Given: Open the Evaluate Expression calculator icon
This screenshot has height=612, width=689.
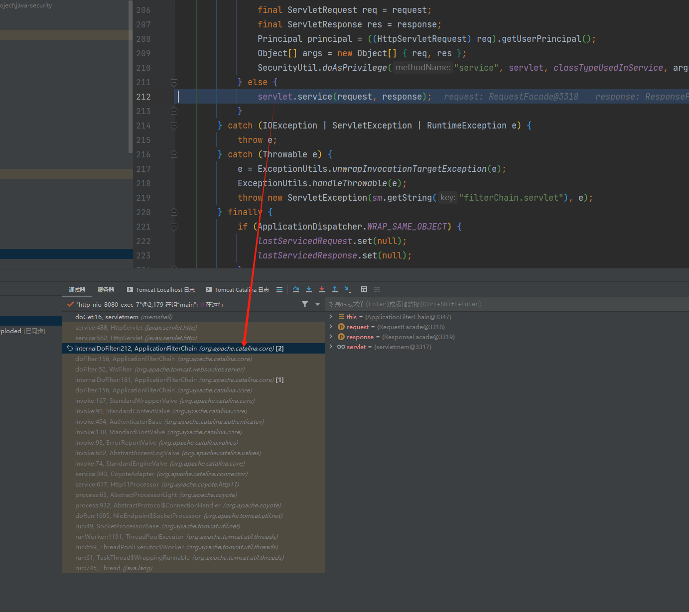Looking at the screenshot, I should point(364,289).
